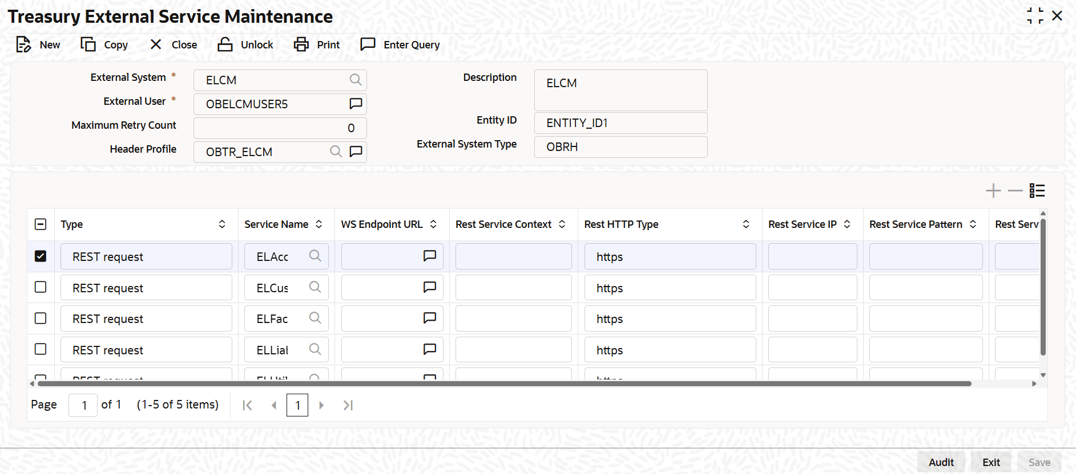Click the Save button
1076x474 pixels.
tap(1039, 462)
